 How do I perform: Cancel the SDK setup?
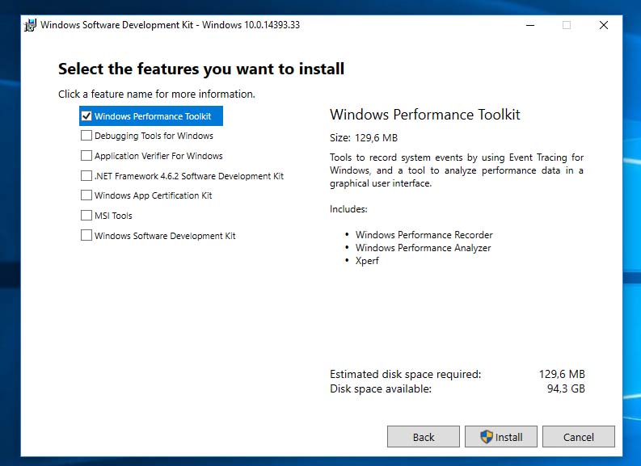click(578, 437)
